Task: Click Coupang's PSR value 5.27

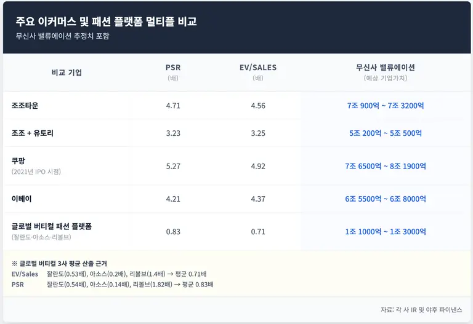Action: [x=173, y=166]
